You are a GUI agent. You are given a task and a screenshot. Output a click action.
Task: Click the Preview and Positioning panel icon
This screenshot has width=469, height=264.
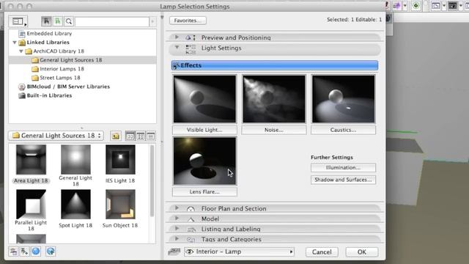[191, 37]
